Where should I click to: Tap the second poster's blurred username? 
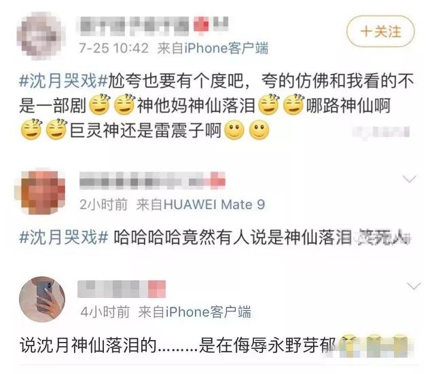pyautogui.click(x=142, y=181)
